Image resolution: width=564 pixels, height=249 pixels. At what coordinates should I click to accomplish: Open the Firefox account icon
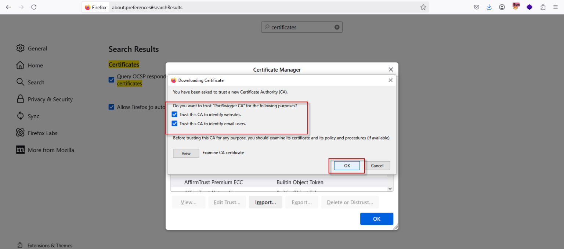point(502,7)
